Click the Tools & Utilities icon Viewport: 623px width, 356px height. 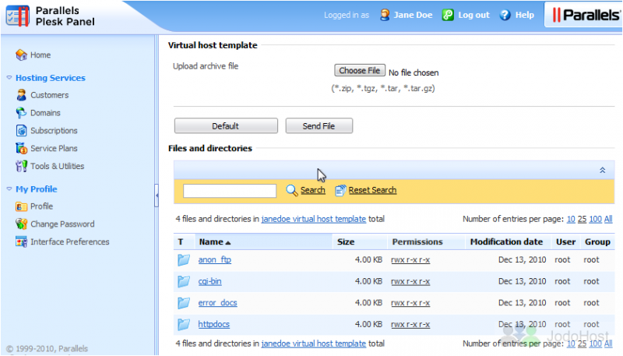pyautogui.click(x=22, y=166)
